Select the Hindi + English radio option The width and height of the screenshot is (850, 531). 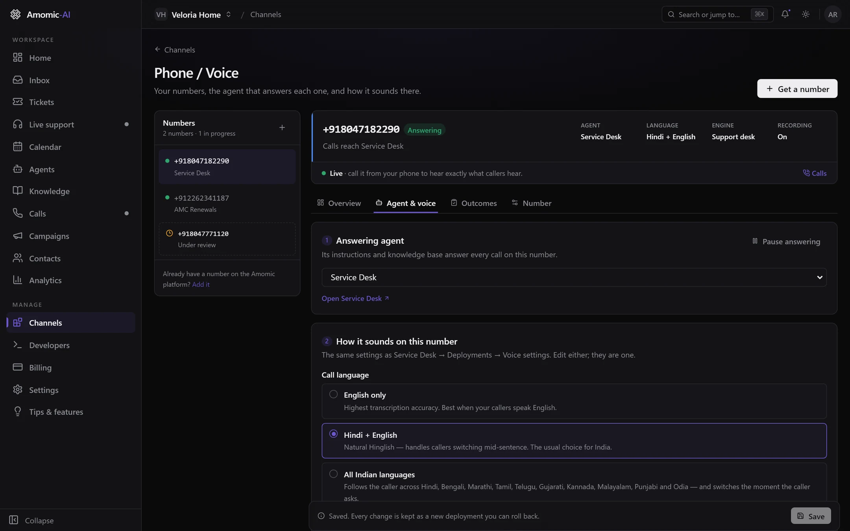tap(574, 441)
